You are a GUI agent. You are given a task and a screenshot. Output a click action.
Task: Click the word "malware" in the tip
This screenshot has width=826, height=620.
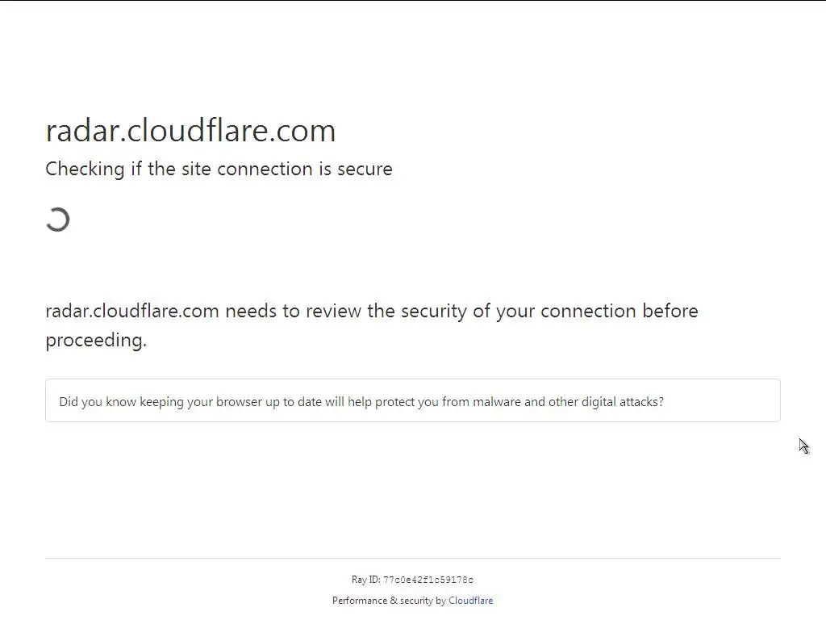pos(496,402)
